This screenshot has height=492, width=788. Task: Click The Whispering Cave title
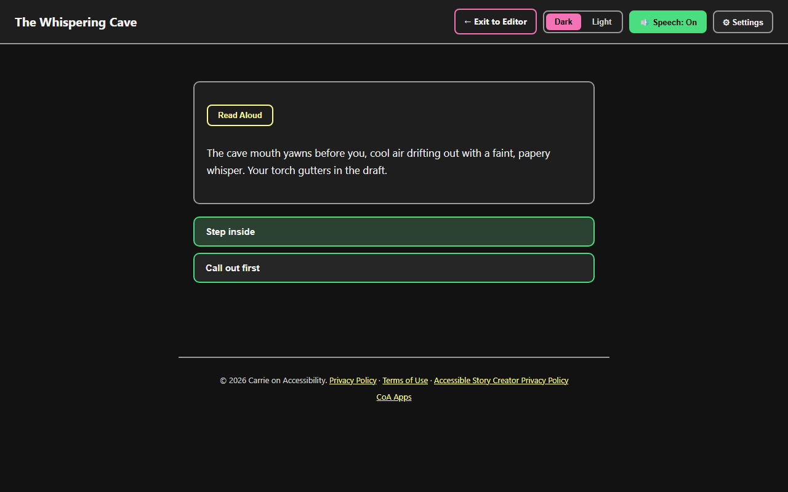[x=76, y=22]
